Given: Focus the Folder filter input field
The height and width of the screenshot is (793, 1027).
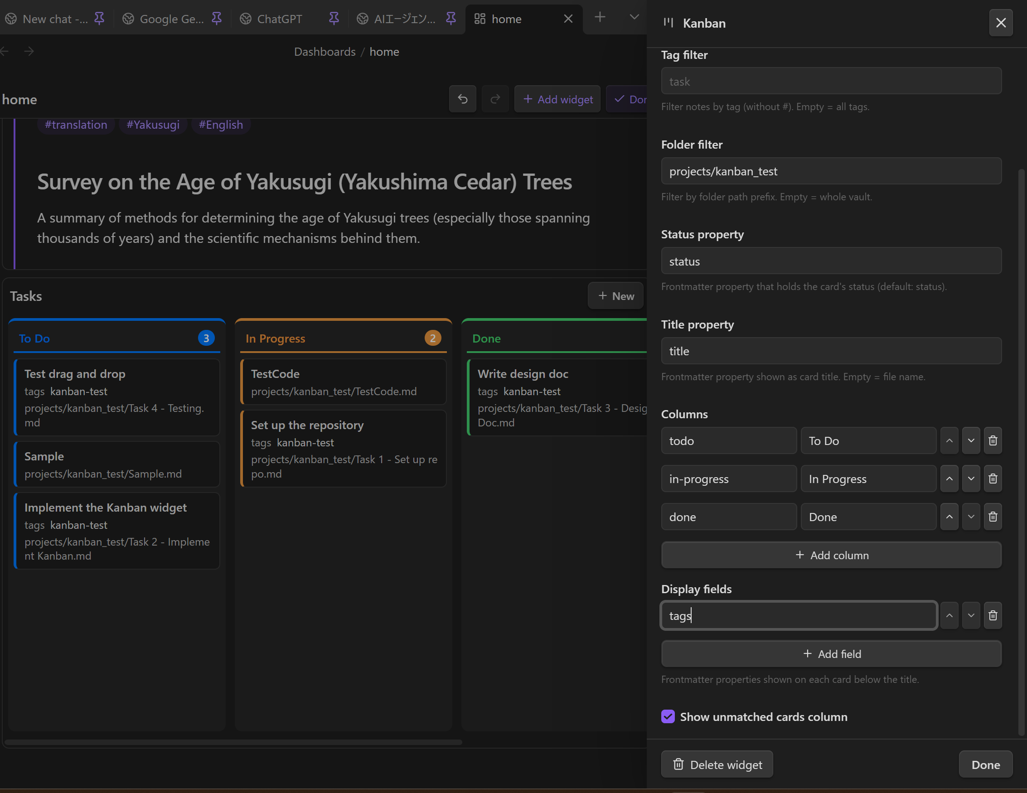Looking at the screenshot, I should 831,171.
